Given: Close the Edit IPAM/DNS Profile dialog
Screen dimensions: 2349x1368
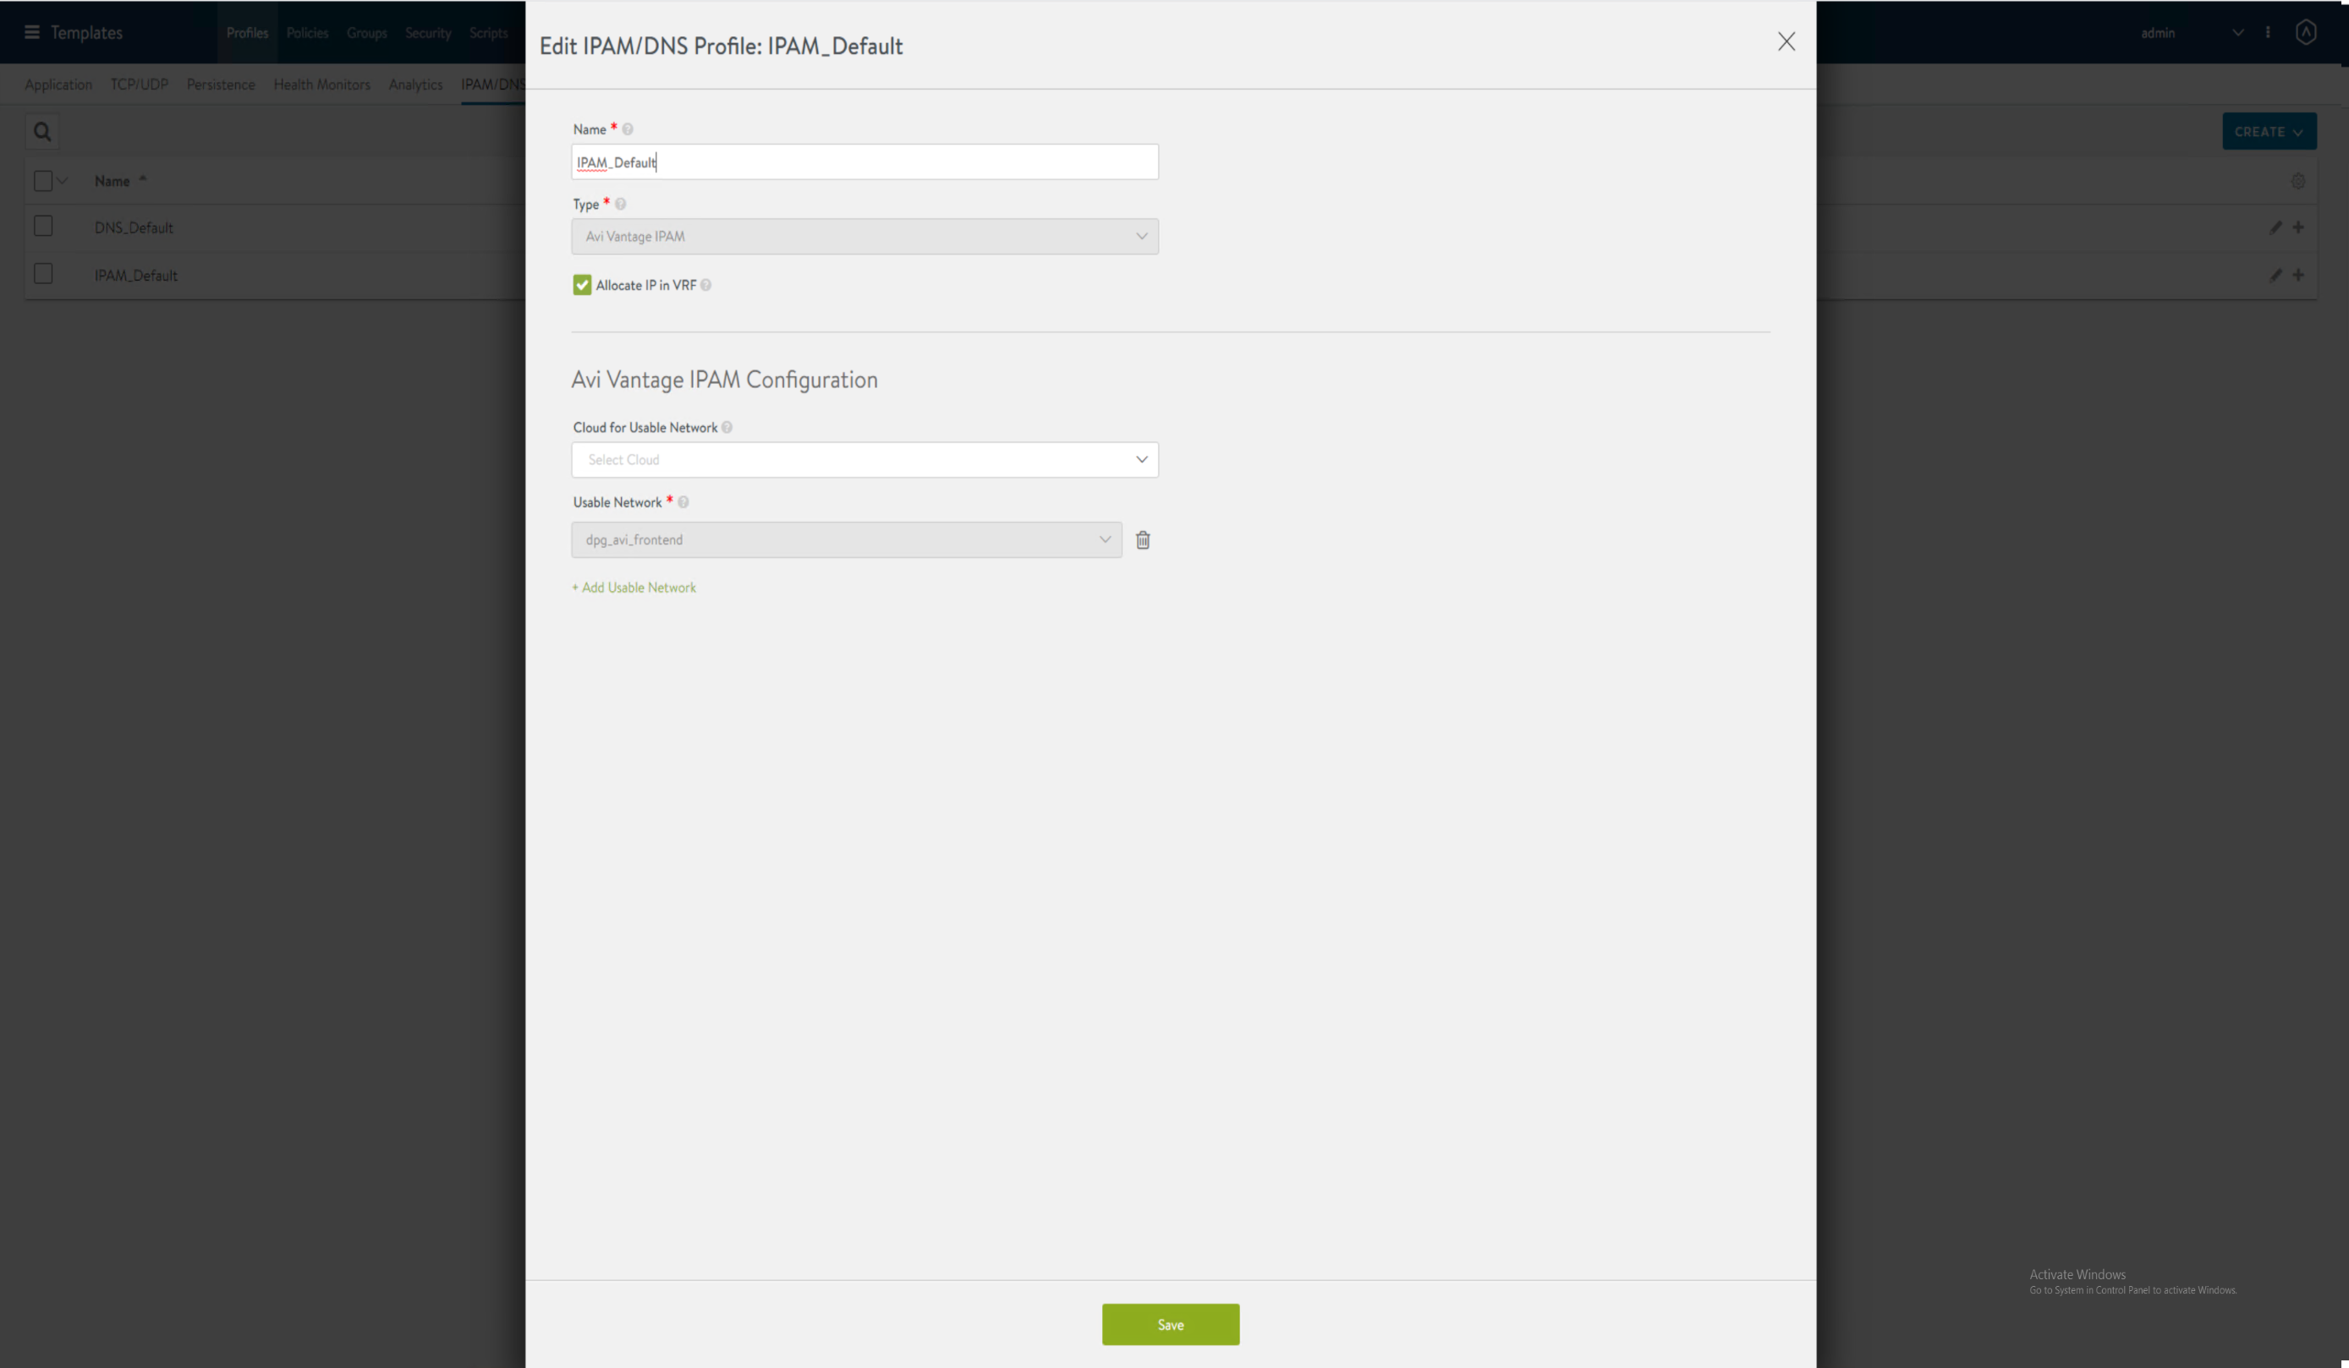Looking at the screenshot, I should click(1786, 42).
